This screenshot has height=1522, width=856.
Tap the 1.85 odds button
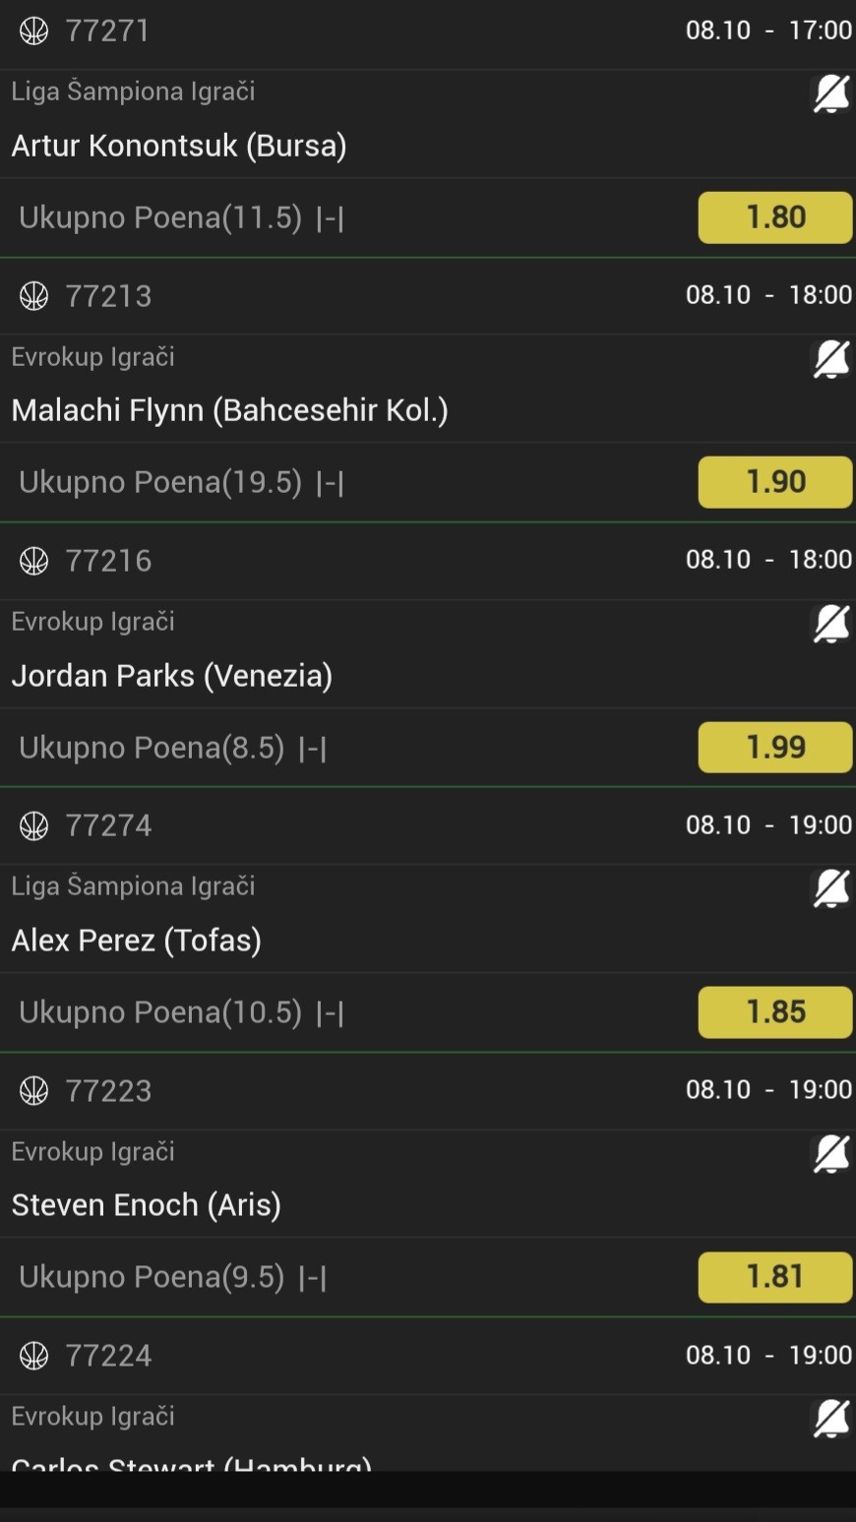pyautogui.click(x=774, y=1011)
